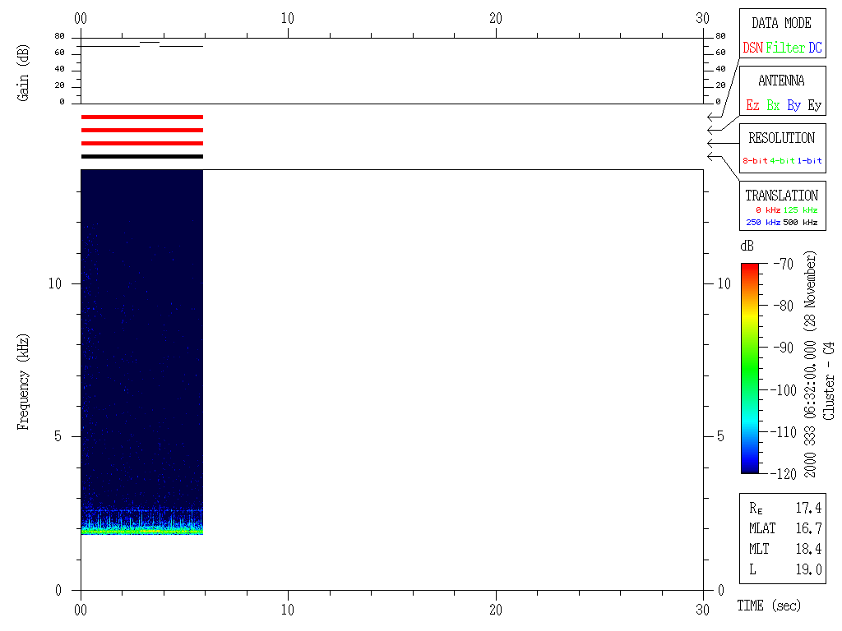
Task: Select the 4-bit resolution label
Action: click(783, 160)
